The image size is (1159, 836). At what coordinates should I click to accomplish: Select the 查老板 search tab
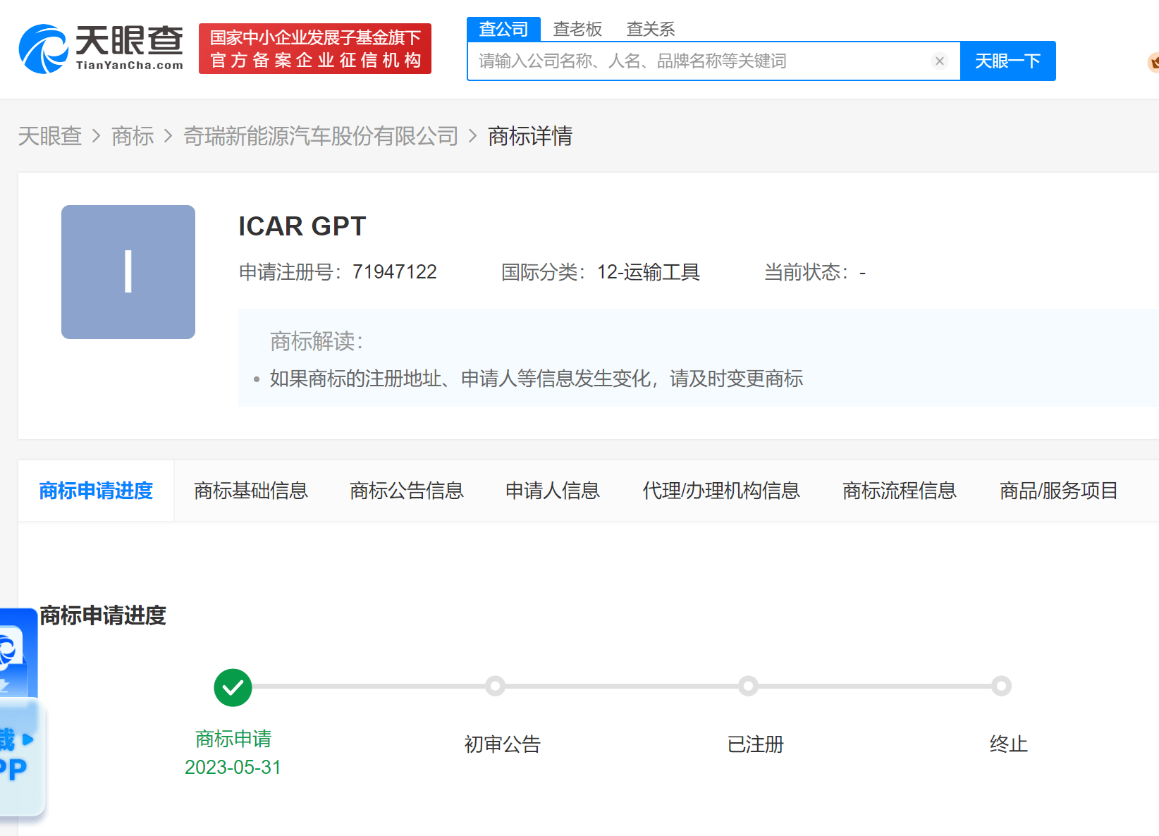click(577, 29)
